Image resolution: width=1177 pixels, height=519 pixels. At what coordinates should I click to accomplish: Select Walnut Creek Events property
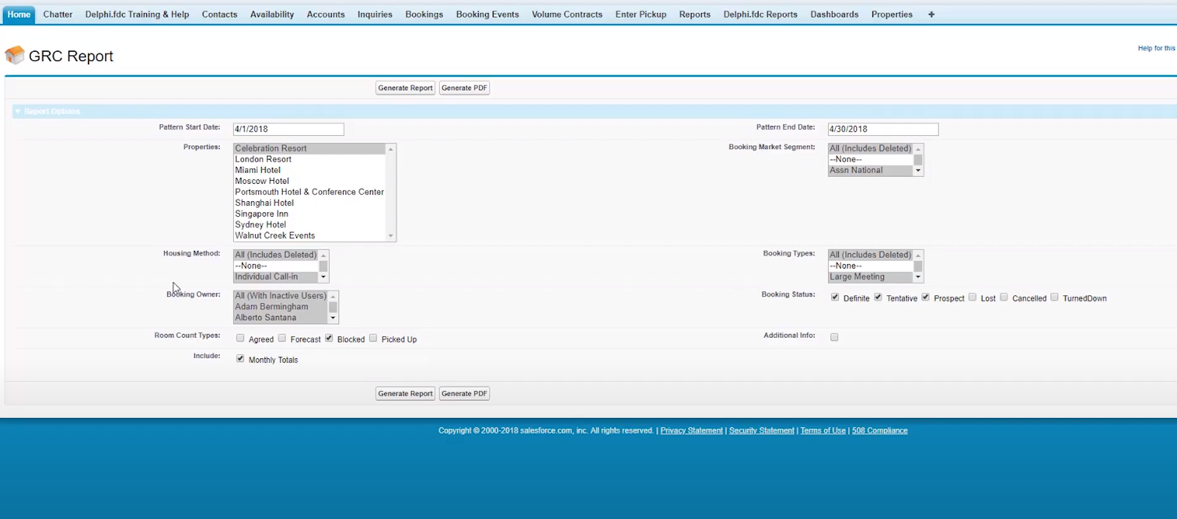309,236
